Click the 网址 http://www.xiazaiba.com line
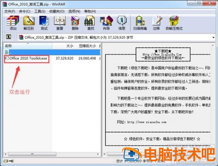This screenshot has width=218, height=166. tap(142, 122)
